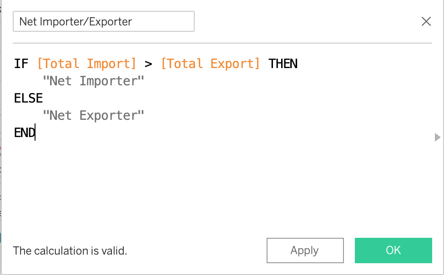Click the [Total Export] field reference
The image size is (444, 275).
211,64
